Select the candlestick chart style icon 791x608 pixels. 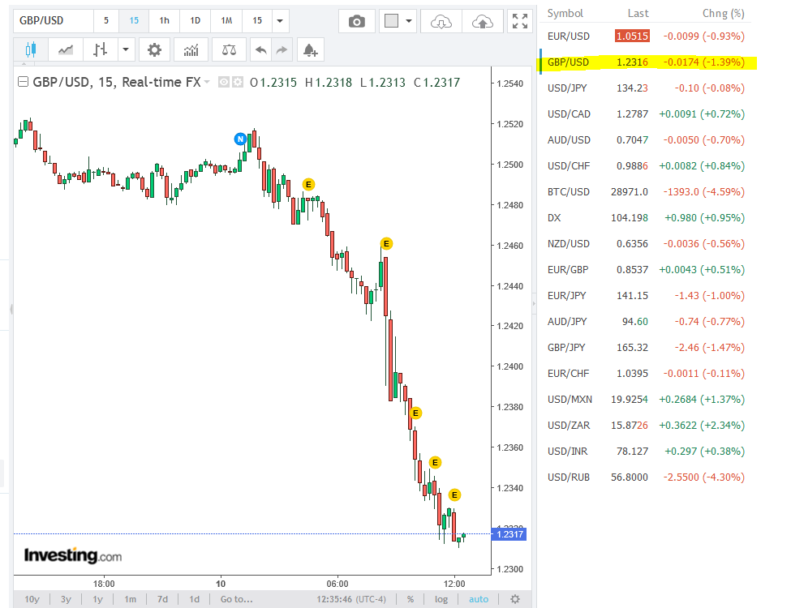pos(31,50)
